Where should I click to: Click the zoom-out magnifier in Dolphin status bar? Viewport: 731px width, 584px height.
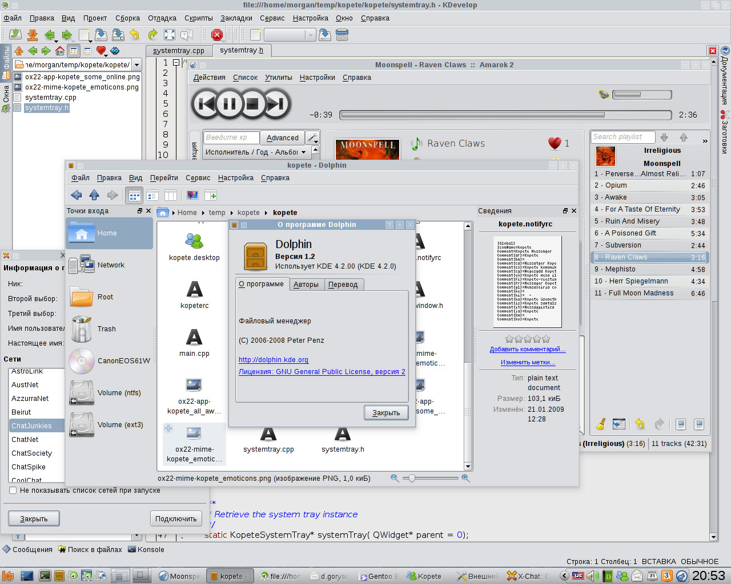pyautogui.click(x=395, y=478)
